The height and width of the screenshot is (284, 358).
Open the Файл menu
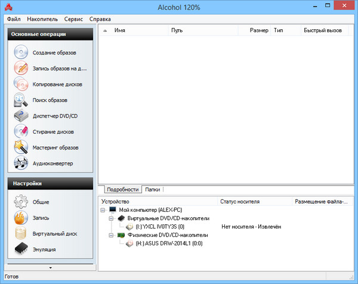tap(14, 19)
